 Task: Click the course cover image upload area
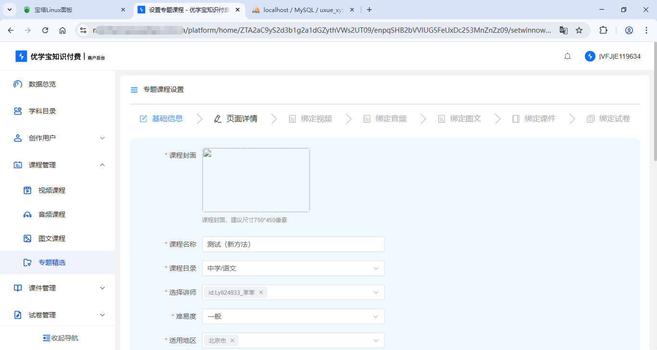click(x=256, y=180)
